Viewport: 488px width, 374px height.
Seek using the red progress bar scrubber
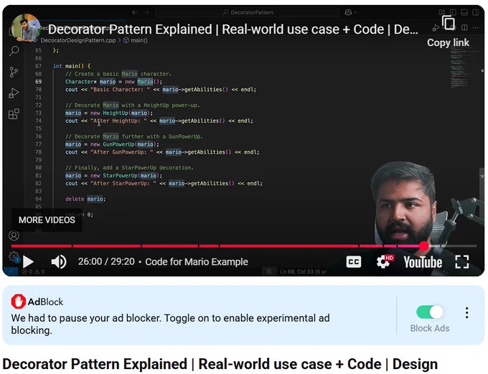[x=423, y=246]
